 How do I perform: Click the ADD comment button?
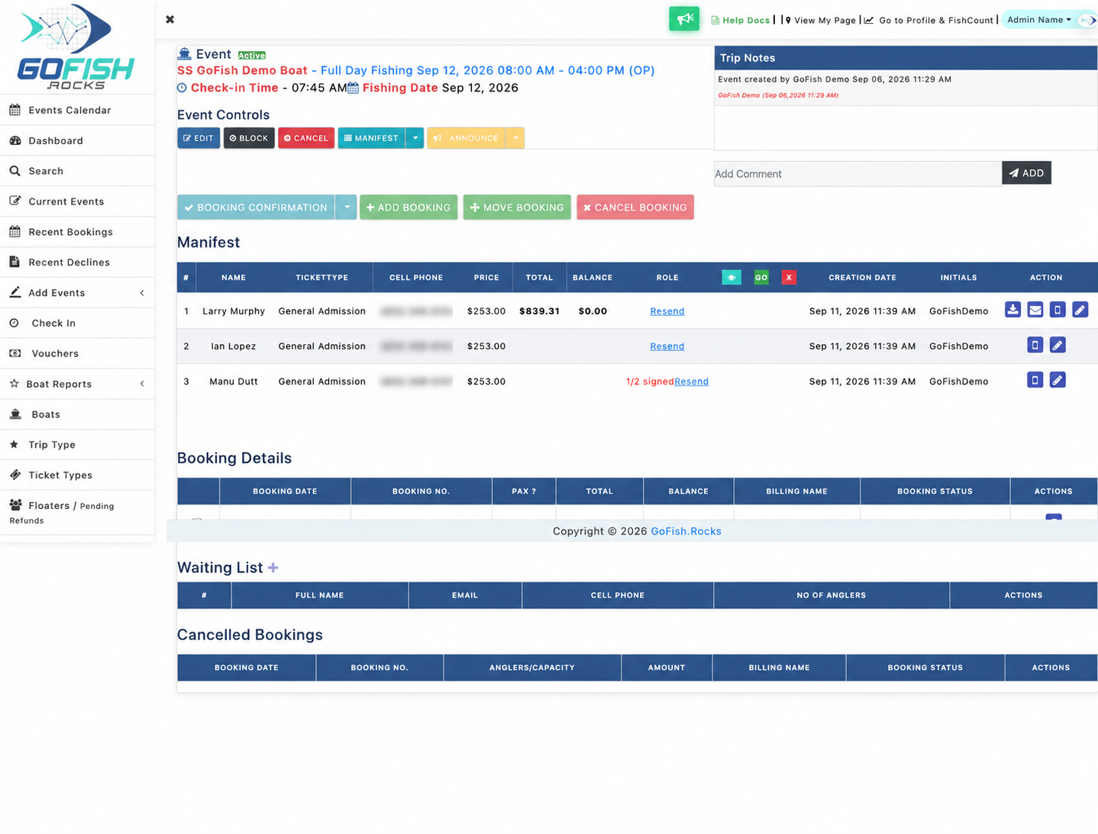click(x=1026, y=173)
